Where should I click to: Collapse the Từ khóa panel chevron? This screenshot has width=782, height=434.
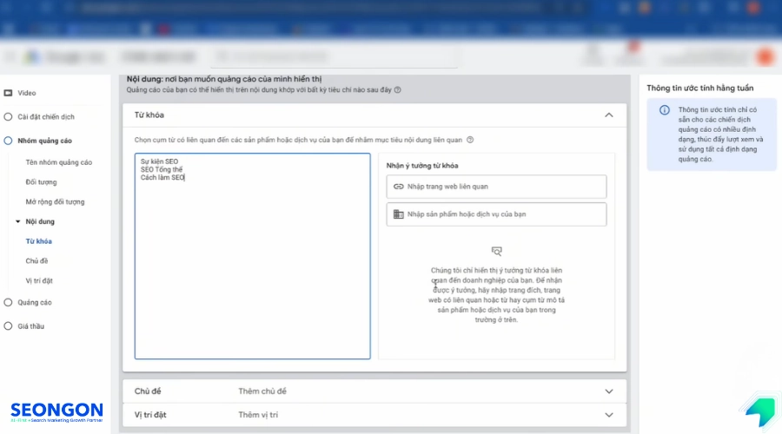click(609, 115)
